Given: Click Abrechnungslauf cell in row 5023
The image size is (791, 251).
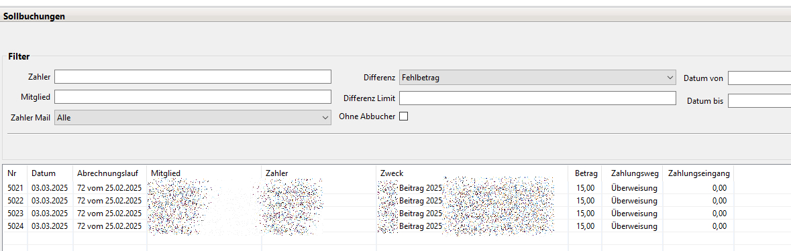Looking at the screenshot, I should (x=109, y=214).
